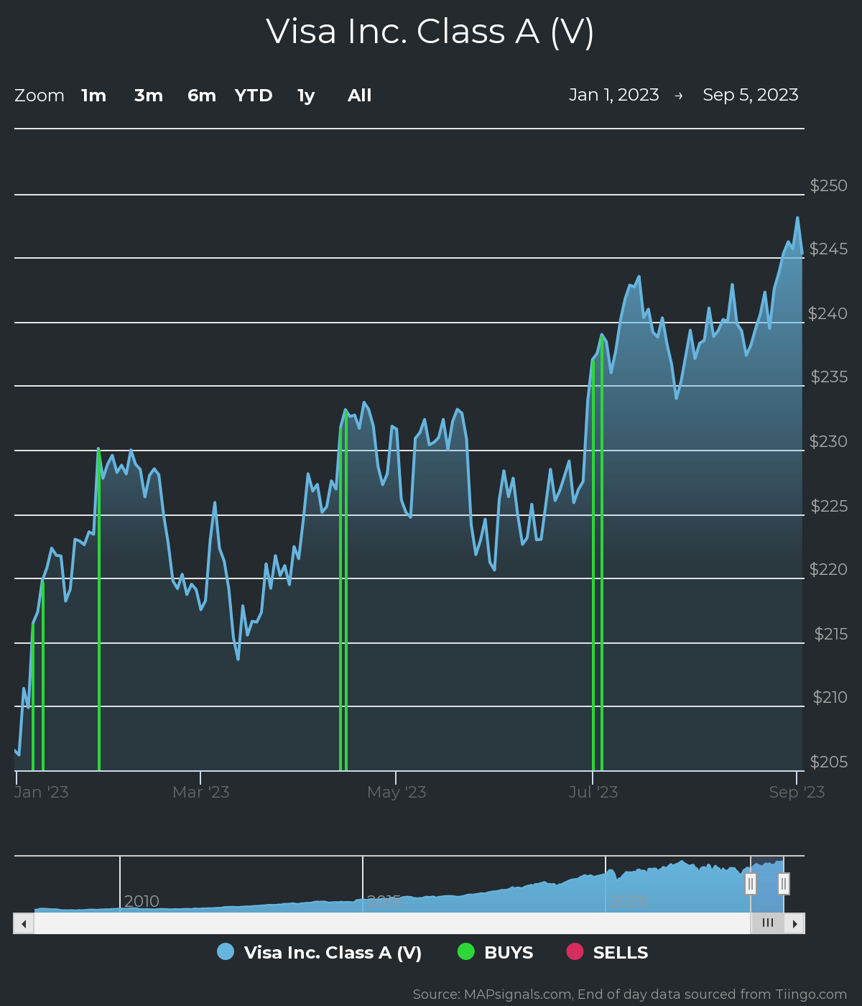Image resolution: width=862 pixels, height=1006 pixels.
Task: Toggle Visa Inc. Class A (V) series legend
Action: [320, 952]
